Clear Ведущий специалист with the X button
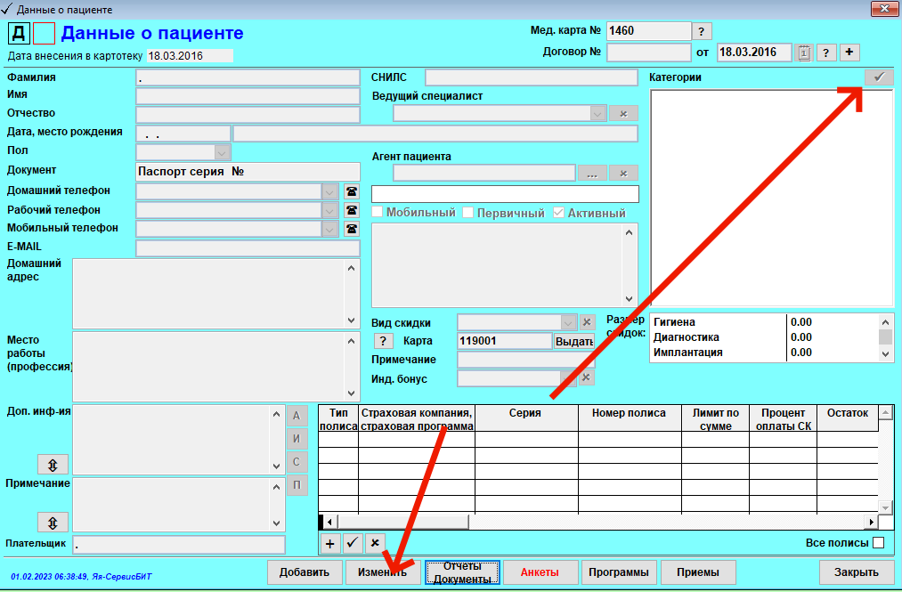This screenshot has height=592, width=902. (623, 113)
